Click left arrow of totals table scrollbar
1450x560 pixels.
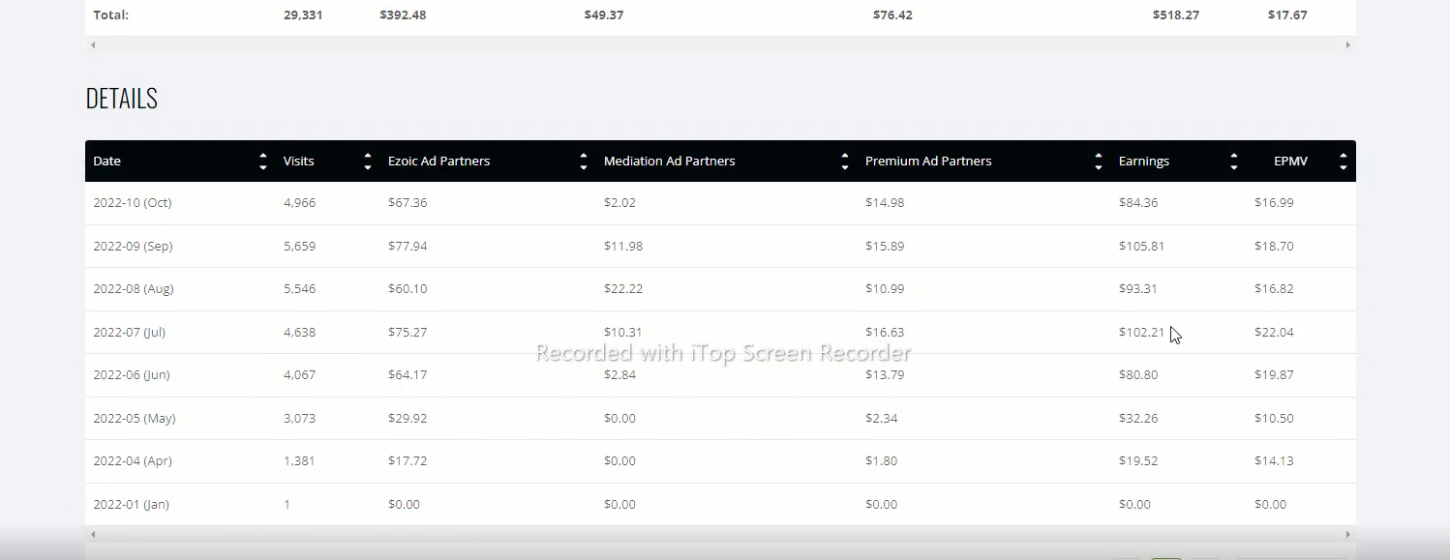coord(94,44)
